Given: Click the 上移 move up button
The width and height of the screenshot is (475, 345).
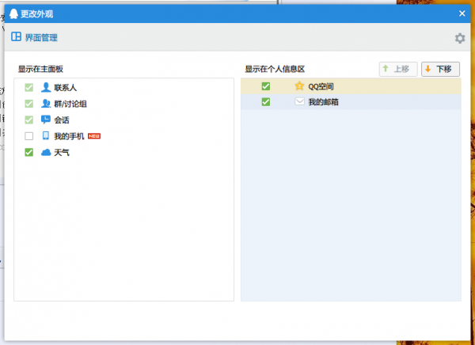Looking at the screenshot, I should click(398, 69).
